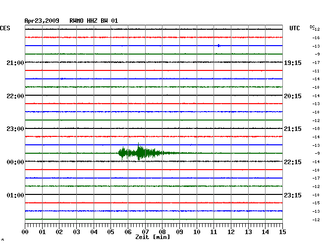Click minute 11 on the Zeit axis
Screen dimensions: 322x245
(214, 232)
